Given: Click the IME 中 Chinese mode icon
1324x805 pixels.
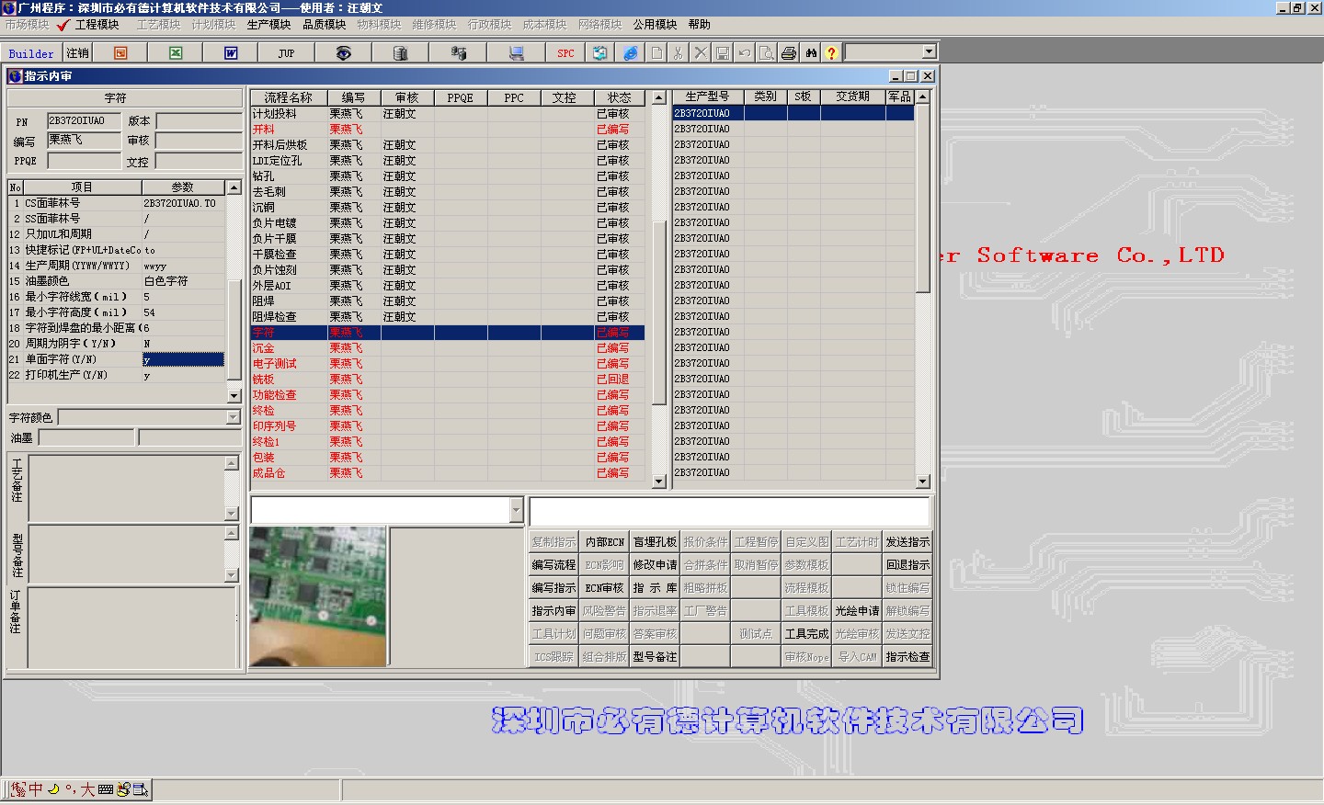Looking at the screenshot, I should point(36,788).
